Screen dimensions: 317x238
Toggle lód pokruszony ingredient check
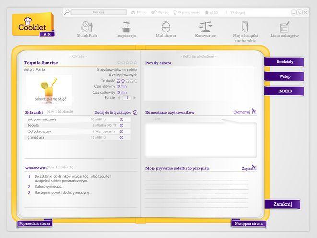pos(121,131)
